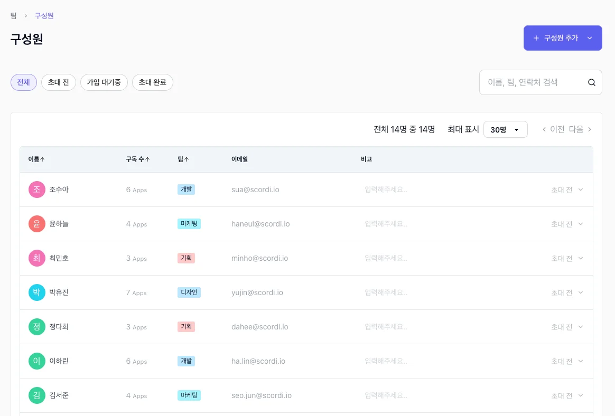Enable the 초대 완료 filter
The height and width of the screenshot is (416, 615).
pyautogui.click(x=152, y=82)
